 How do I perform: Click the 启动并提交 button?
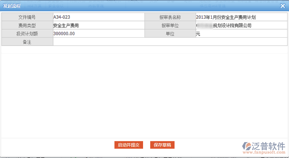click(x=129, y=145)
